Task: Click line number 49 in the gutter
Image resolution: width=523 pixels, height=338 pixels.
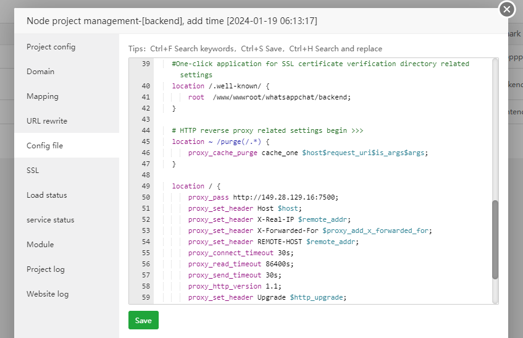Action: click(x=146, y=186)
